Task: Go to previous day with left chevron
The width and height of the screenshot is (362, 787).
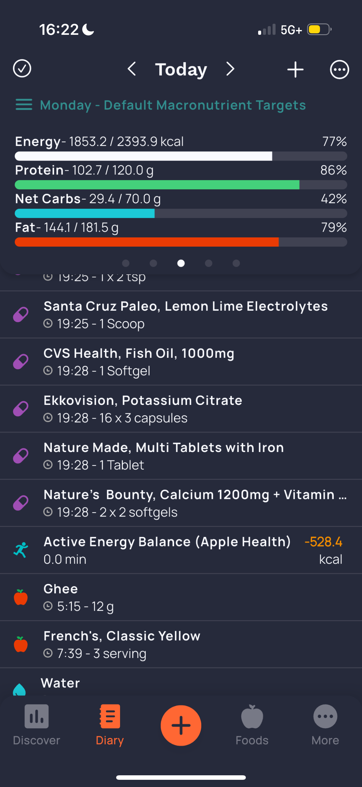Action: (131, 69)
